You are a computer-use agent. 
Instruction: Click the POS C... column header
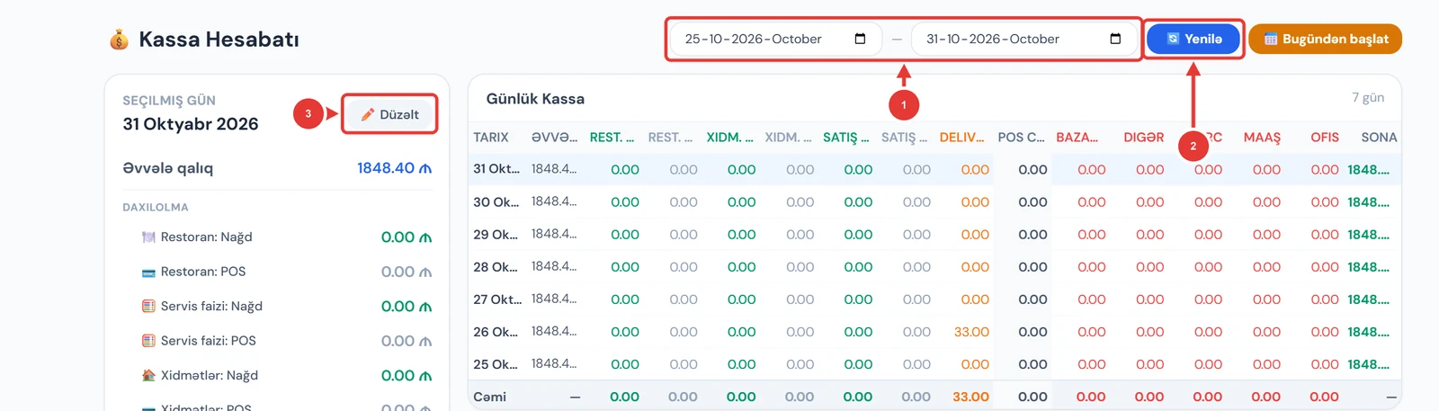(1021, 138)
